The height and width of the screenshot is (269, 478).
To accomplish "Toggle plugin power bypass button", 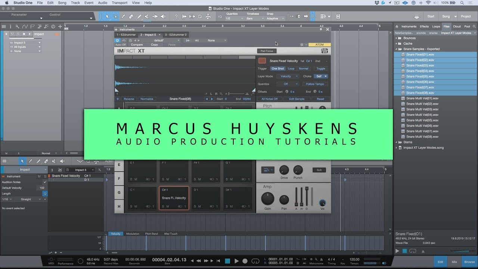I will [117, 40].
